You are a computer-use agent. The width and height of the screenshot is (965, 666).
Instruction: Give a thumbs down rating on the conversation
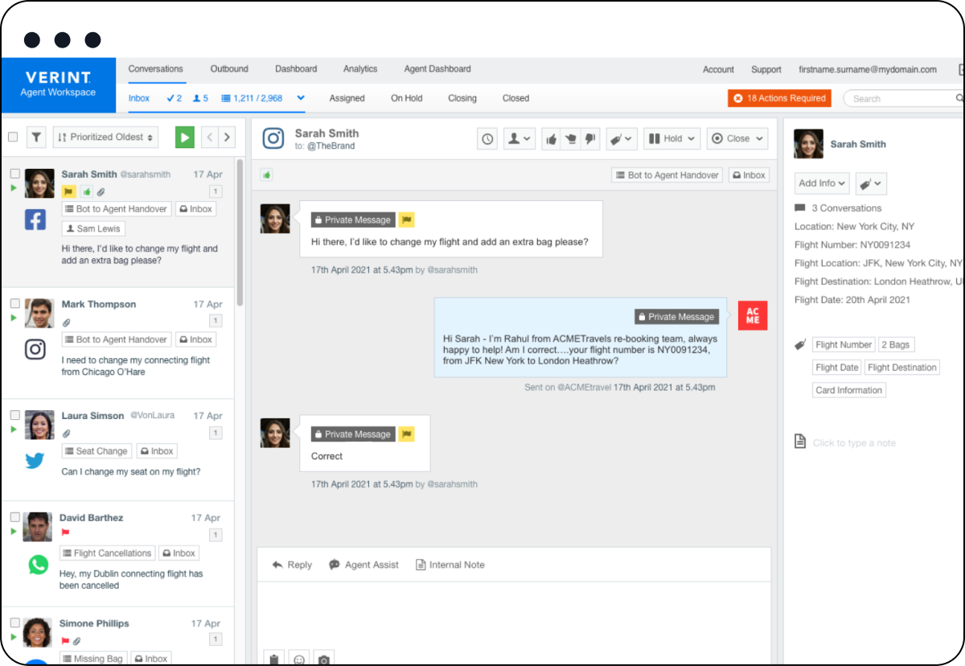point(591,138)
